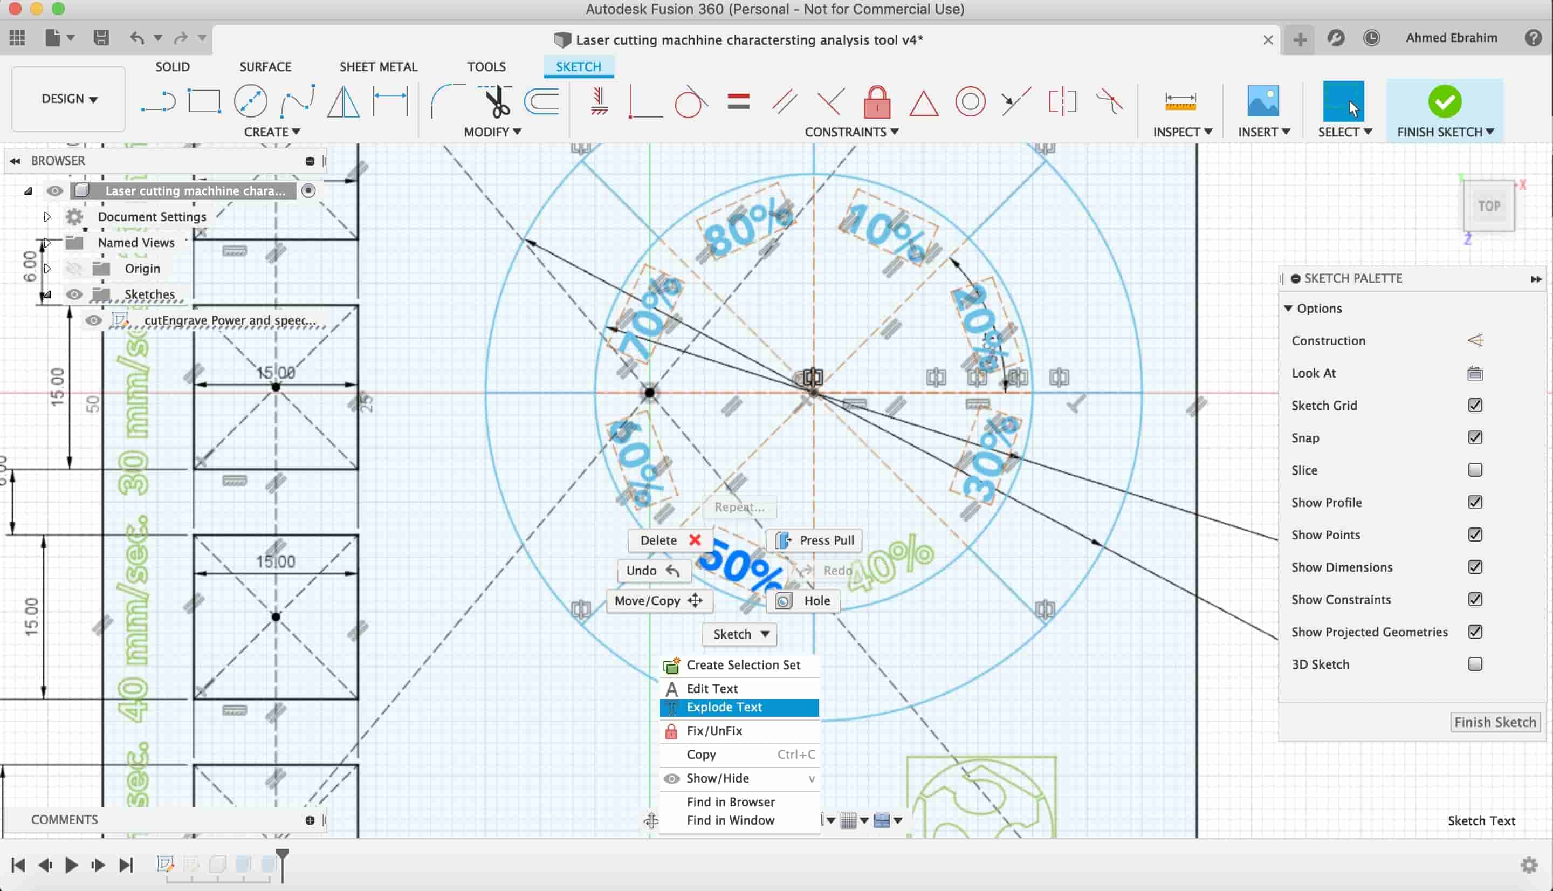This screenshot has height=891, width=1553.
Task: Click the green Finish Sketch checkmark
Action: coord(1445,101)
